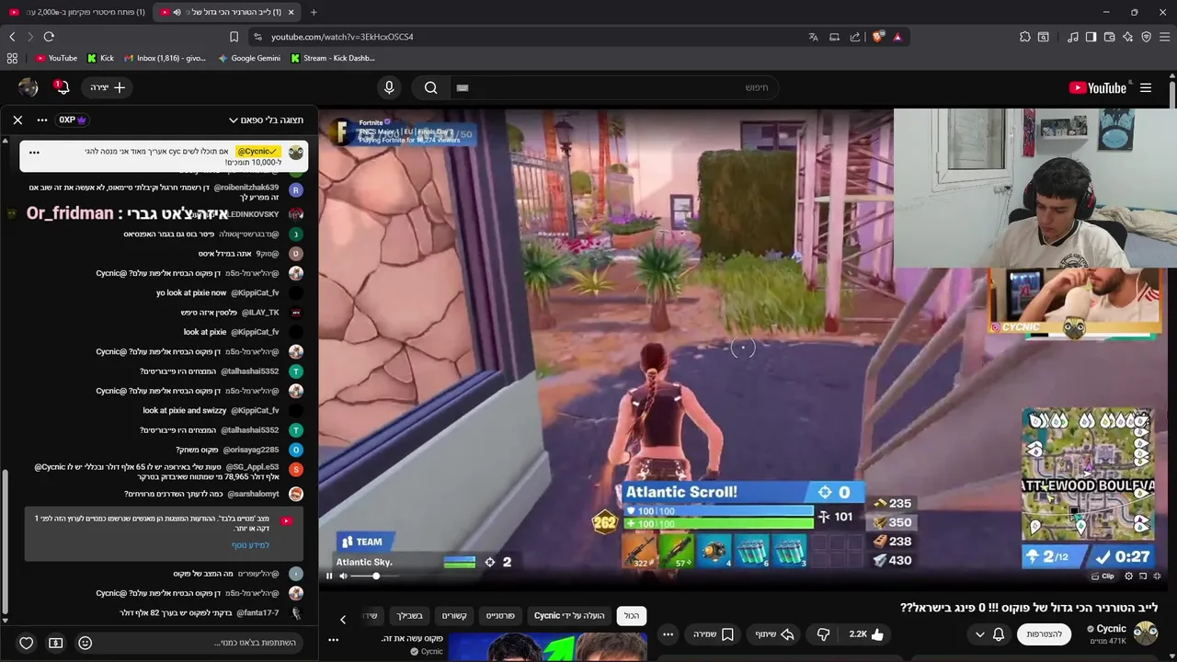This screenshot has width=1177, height=662.
Task: Open the more actions menu next to שמירה
Action: point(668,634)
